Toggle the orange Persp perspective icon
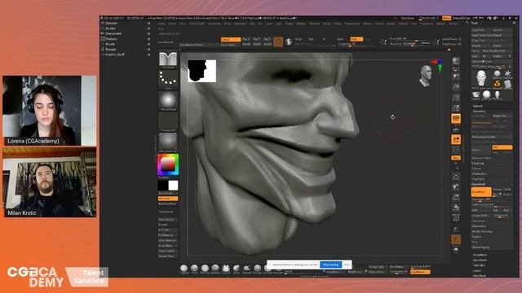Viewport: 522px width, 293px height. (x=456, y=119)
